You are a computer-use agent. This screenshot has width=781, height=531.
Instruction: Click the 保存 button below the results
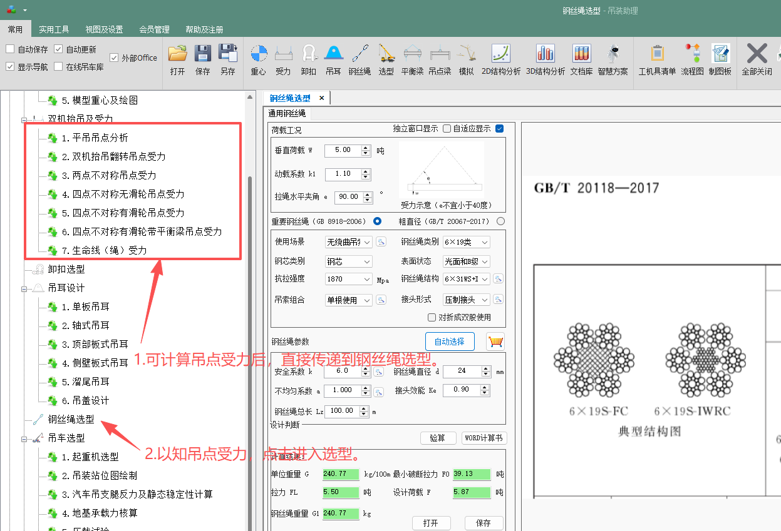484,523
